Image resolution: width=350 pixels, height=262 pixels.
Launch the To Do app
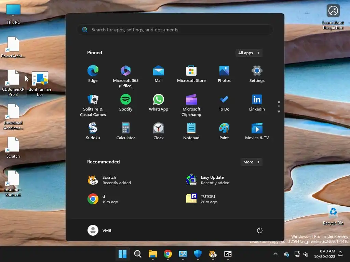pos(224,103)
